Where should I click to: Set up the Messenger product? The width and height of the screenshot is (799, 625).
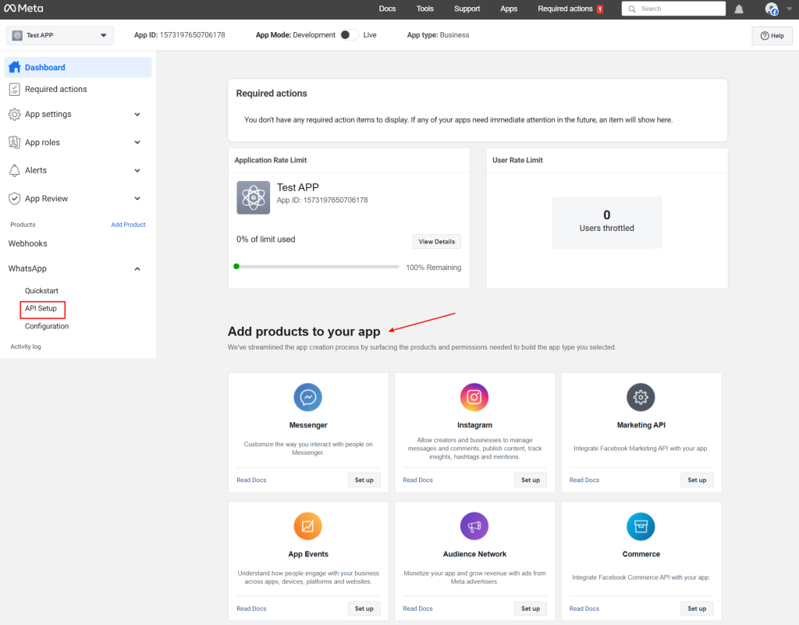pyautogui.click(x=364, y=480)
